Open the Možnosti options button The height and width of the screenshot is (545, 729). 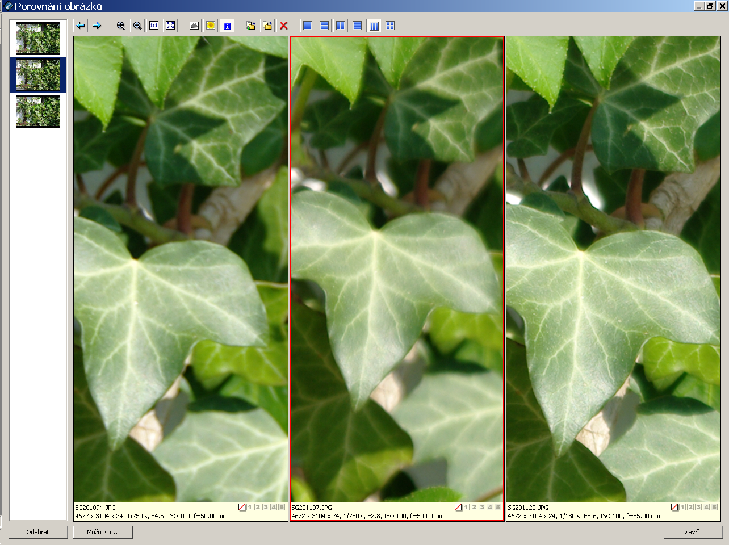click(103, 532)
